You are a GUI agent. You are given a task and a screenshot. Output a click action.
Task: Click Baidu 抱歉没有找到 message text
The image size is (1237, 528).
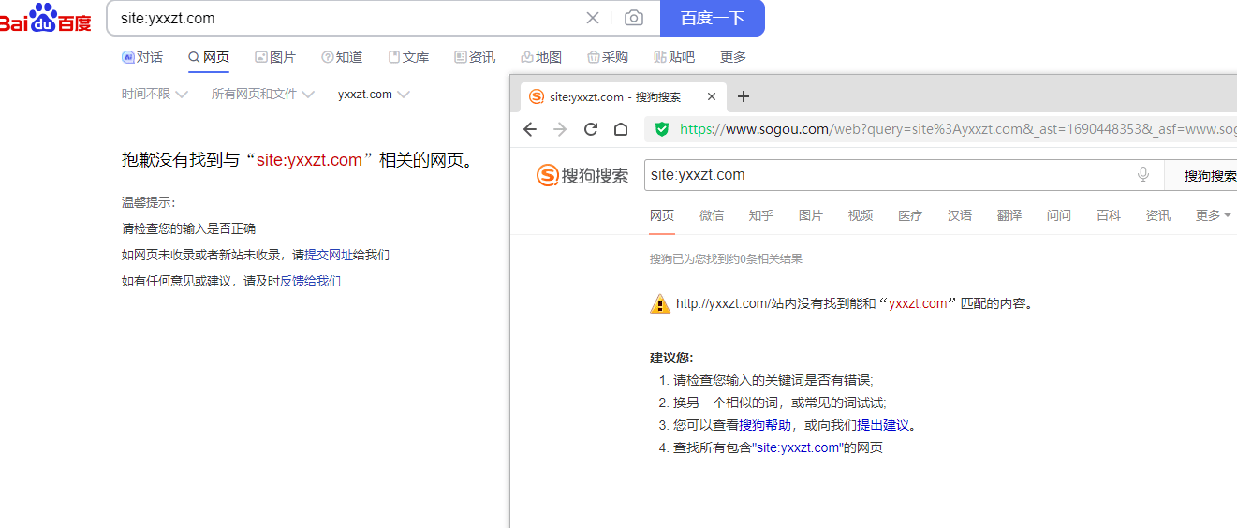coord(298,160)
